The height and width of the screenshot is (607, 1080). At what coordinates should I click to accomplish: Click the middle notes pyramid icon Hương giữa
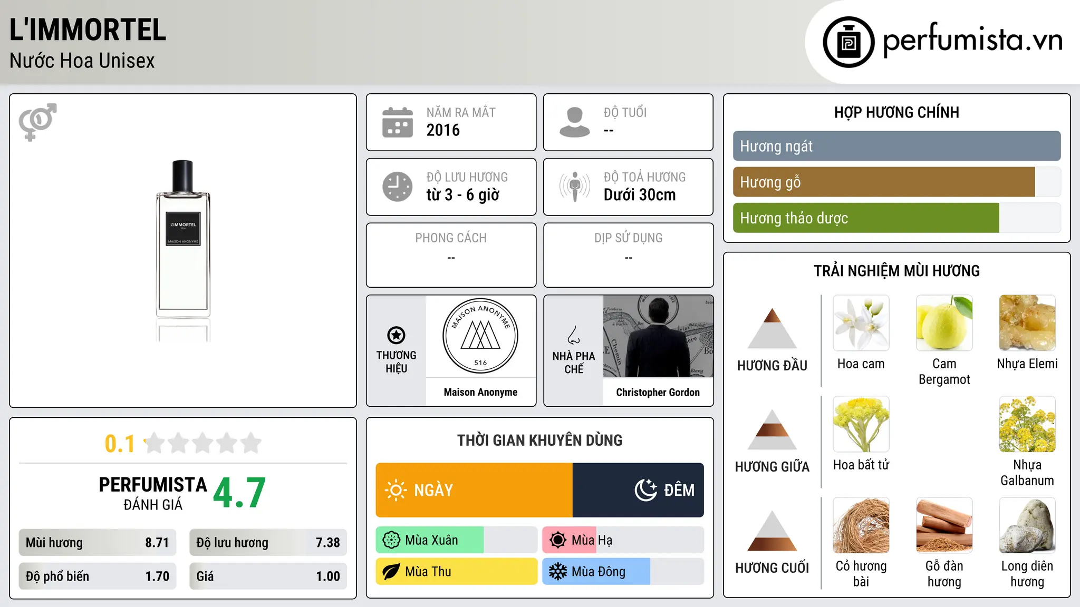pyautogui.click(x=772, y=429)
